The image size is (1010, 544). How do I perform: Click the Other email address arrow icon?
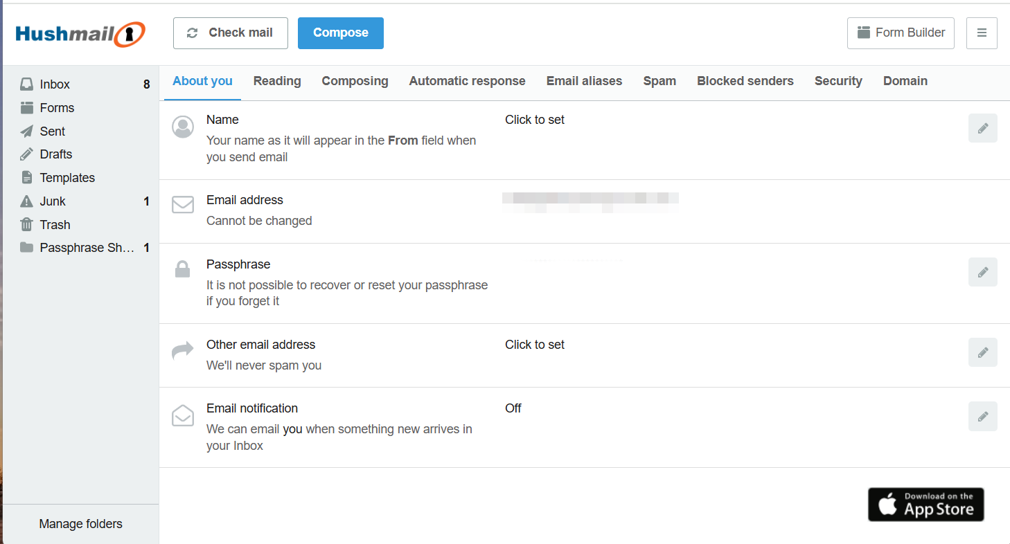[x=183, y=351]
